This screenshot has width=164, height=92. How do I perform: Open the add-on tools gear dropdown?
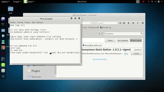pyautogui.click(x=100, y=33)
